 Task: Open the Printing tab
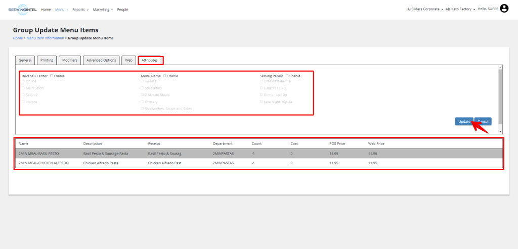pyautogui.click(x=47, y=60)
